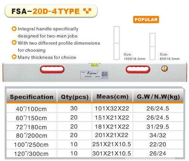Image resolution: width=189 pixels, height=161 pixels.
Task: Select the left red handle on level
Action: (x=52, y=69)
